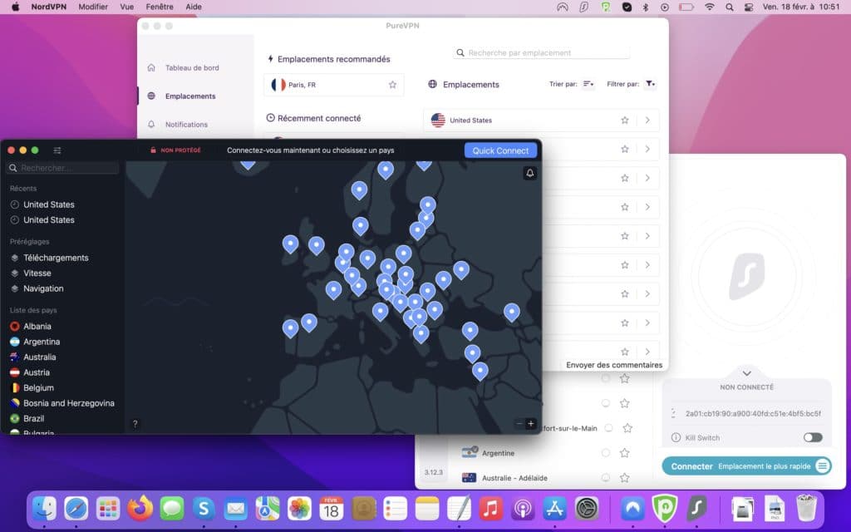The image size is (851, 532).
Task: Click Connecter in Surfshark
Action: (x=691, y=466)
